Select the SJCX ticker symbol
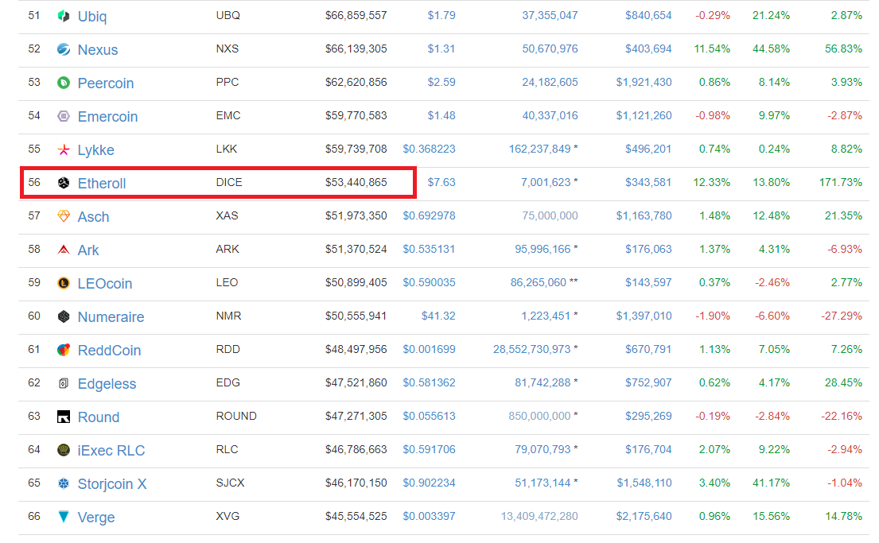879x543 pixels. point(230,483)
